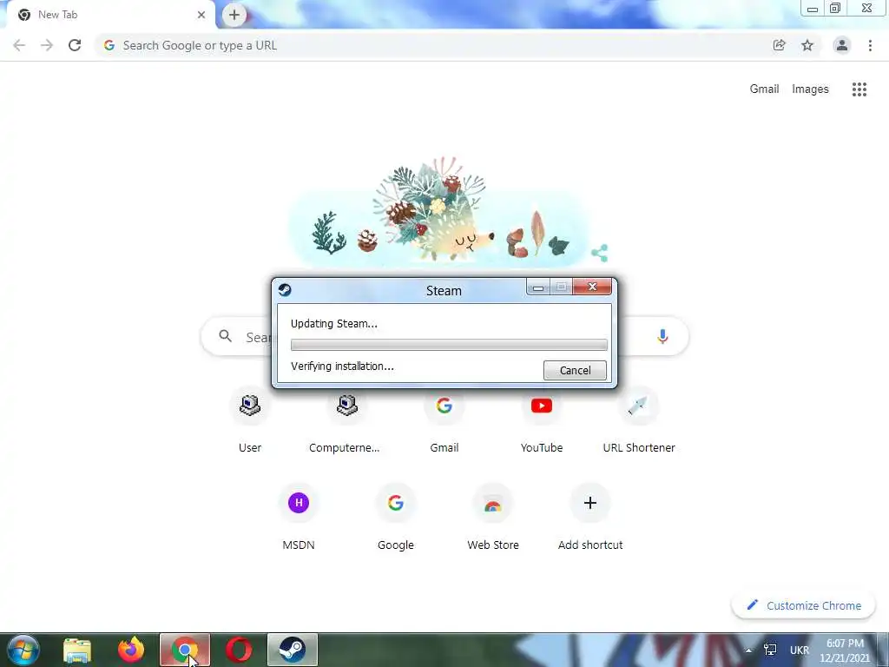Launch Firefox from taskbar
This screenshot has width=889, height=667.
coord(131,650)
